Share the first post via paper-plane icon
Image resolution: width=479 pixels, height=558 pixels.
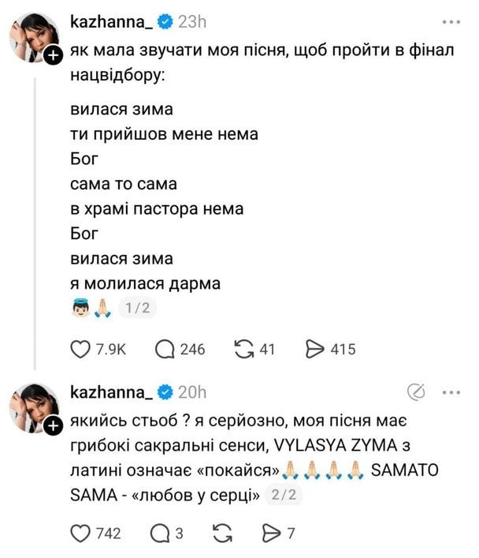[316, 350]
